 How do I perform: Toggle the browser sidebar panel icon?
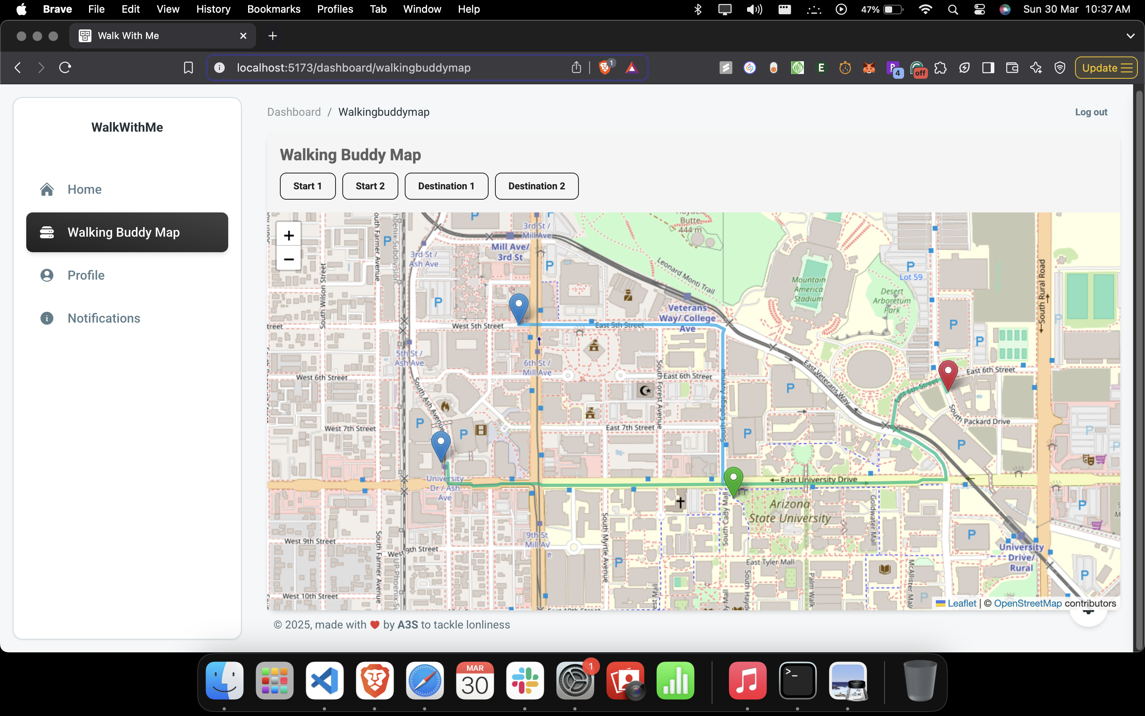pyautogui.click(x=988, y=68)
